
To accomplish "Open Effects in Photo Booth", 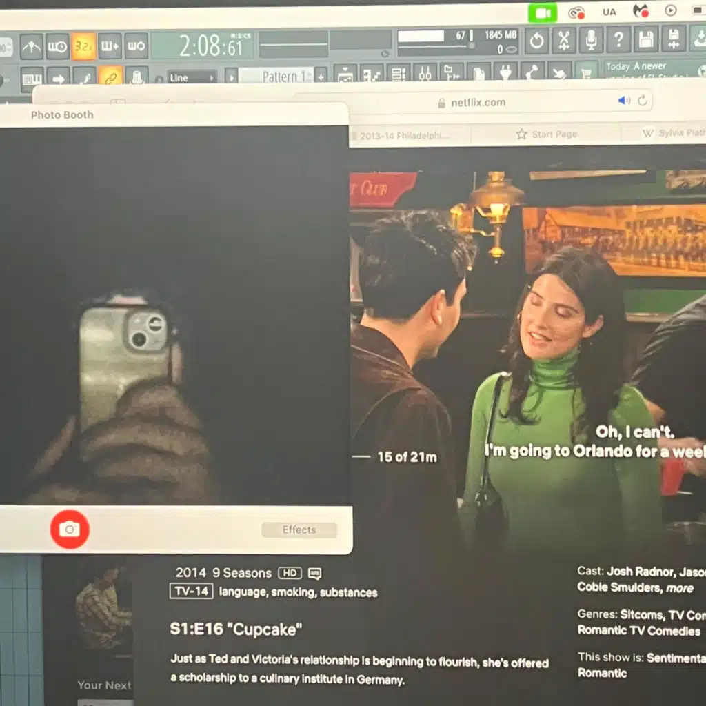I will (299, 529).
